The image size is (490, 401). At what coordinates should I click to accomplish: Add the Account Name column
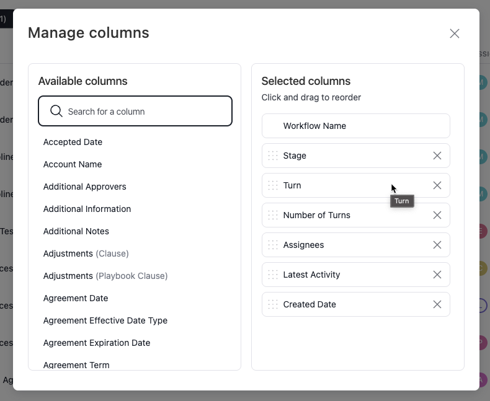(73, 164)
